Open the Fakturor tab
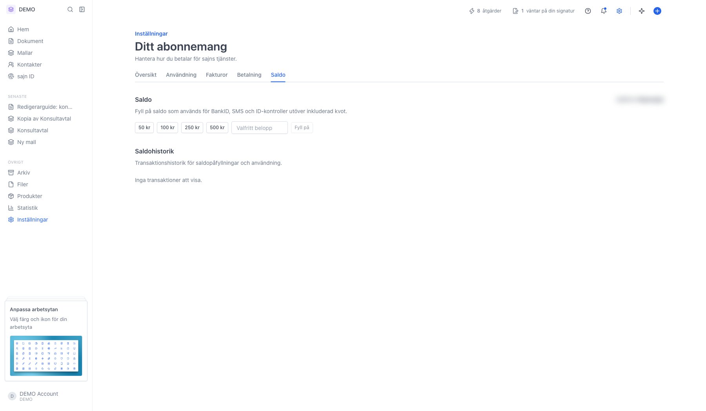The height and width of the screenshot is (411, 706). 217,75
